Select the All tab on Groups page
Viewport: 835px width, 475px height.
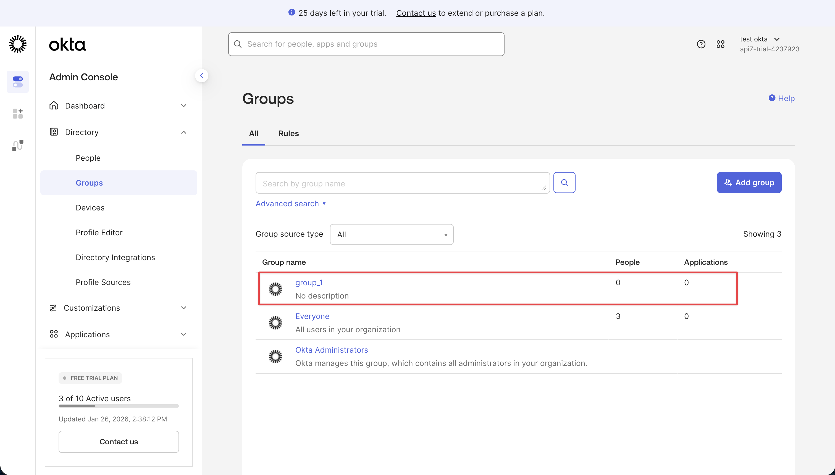(254, 133)
